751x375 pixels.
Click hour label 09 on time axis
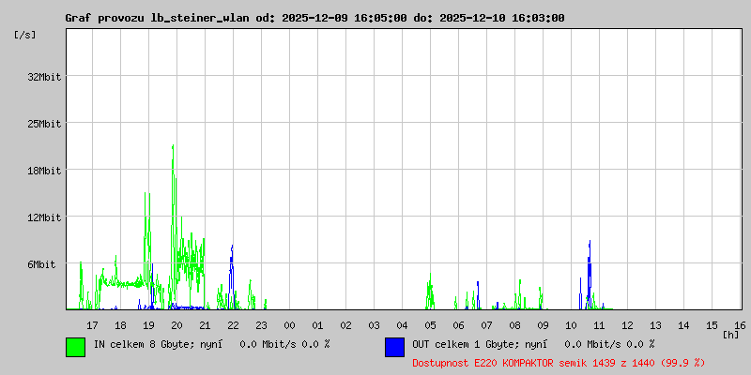point(543,325)
